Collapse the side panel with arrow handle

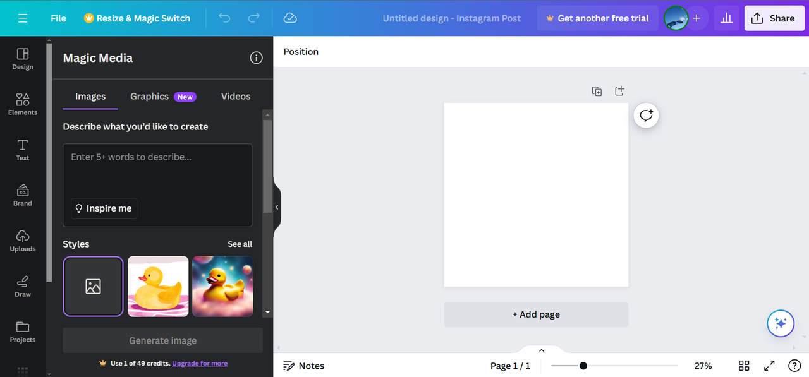pyautogui.click(x=277, y=207)
